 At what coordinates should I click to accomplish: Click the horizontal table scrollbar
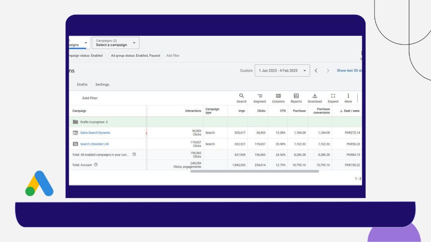(255, 171)
